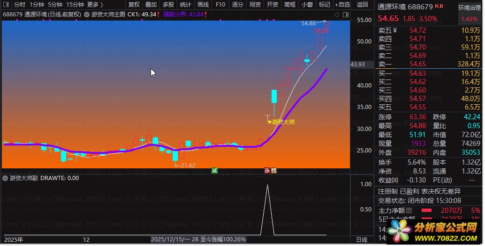Click the 市值 72.0亿 value

471,135
